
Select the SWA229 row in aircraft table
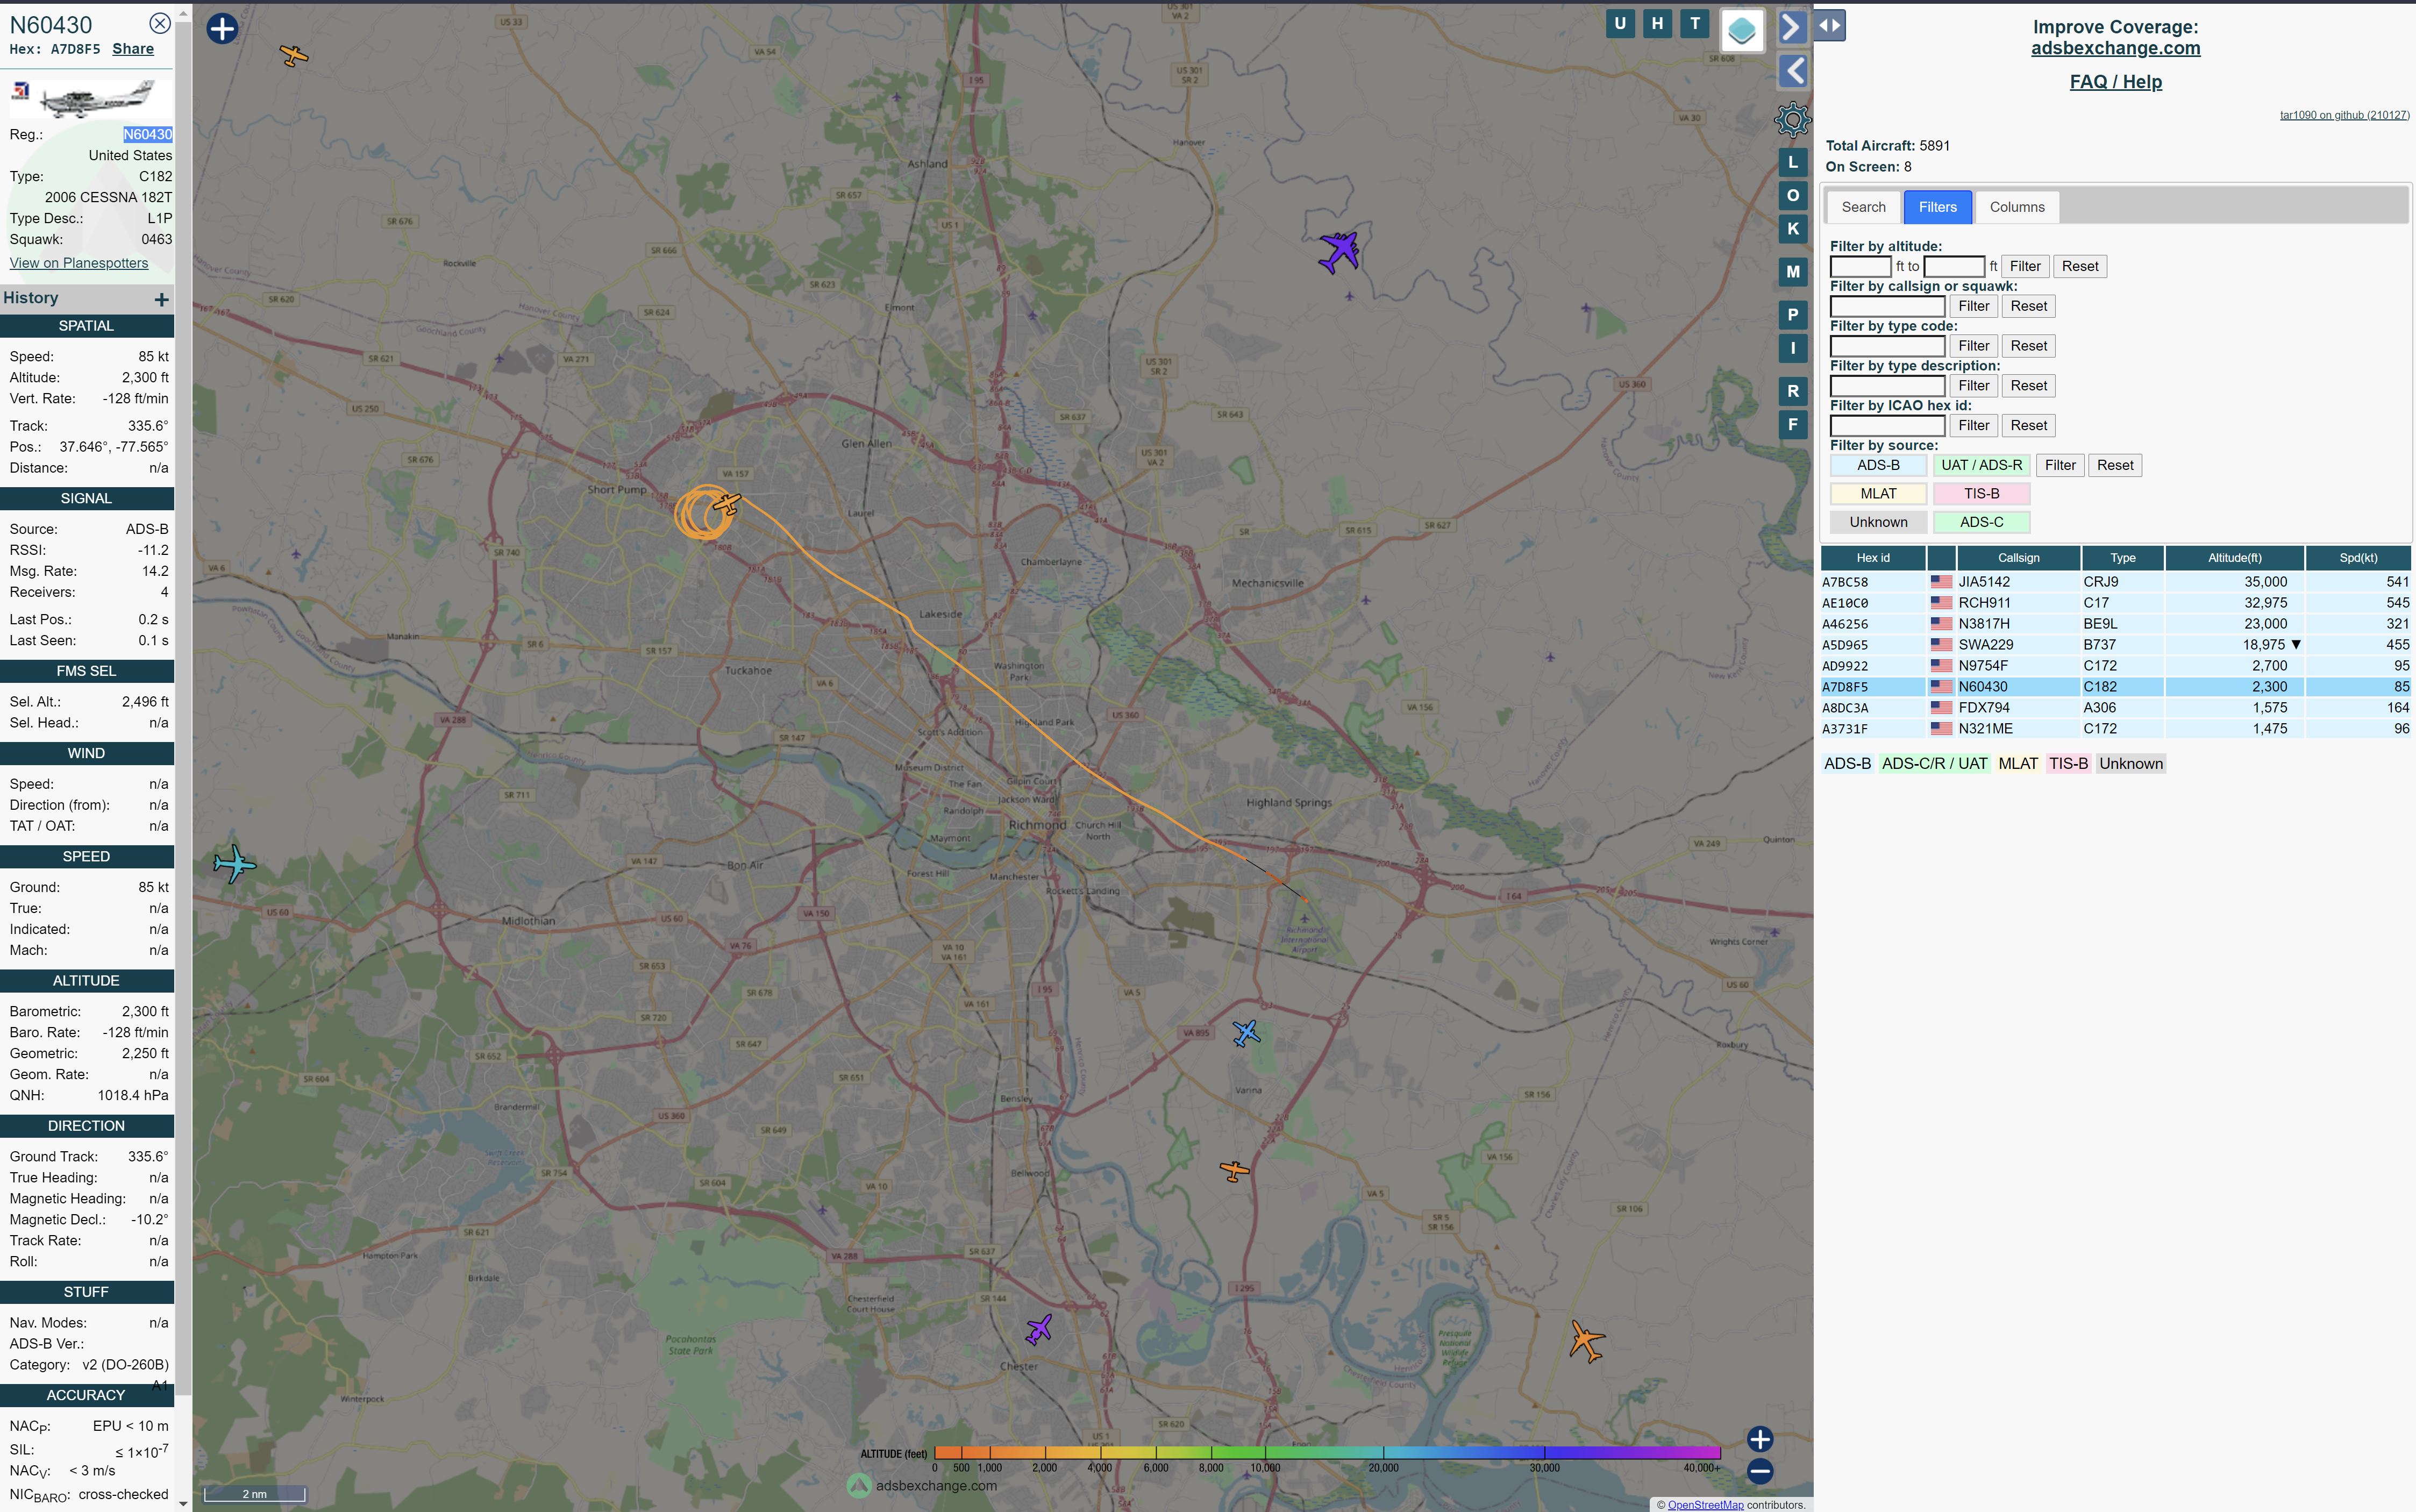click(2115, 645)
